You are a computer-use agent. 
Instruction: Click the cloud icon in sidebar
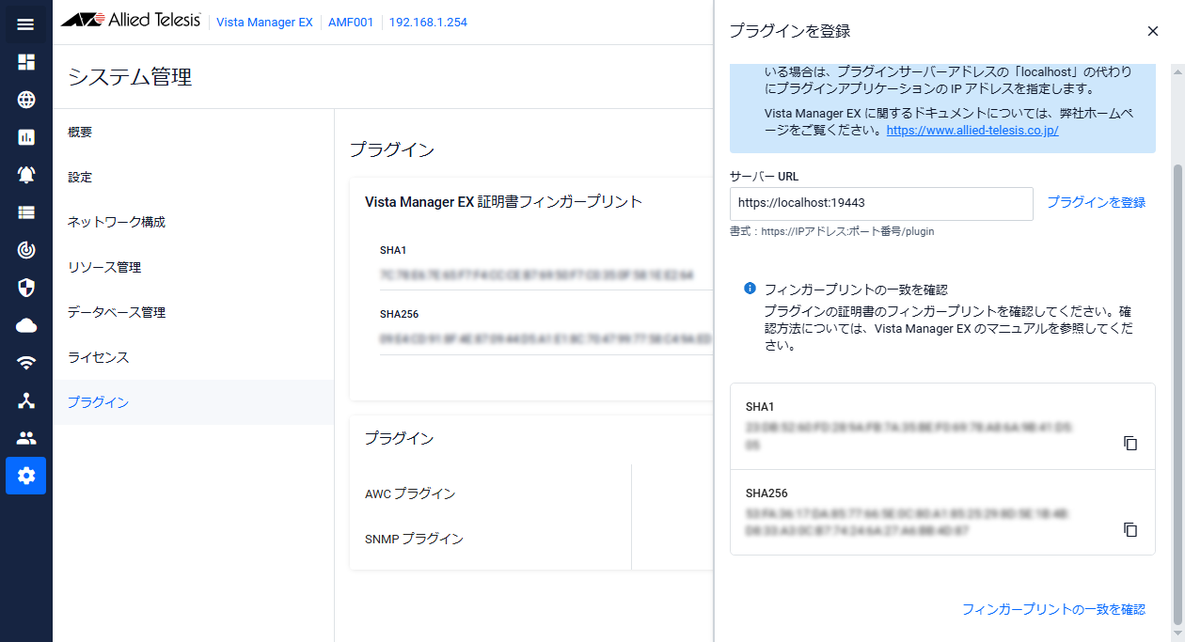pos(25,325)
